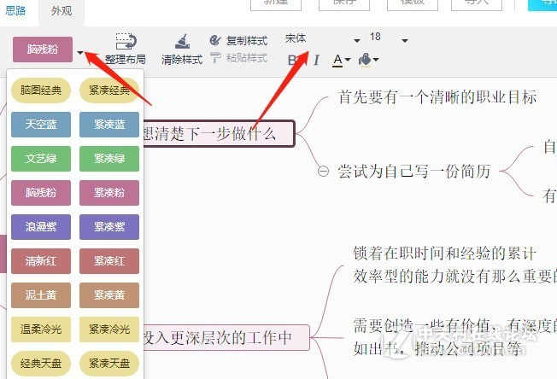Select the 紧凑冷光 theme

(x=109, y=329)
